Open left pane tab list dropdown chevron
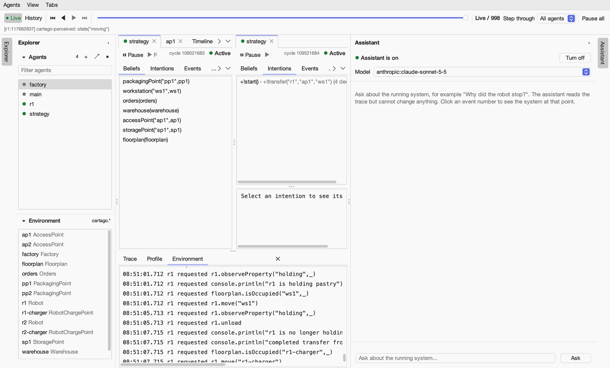Screen dimensions: 610x368 [228, 41]
